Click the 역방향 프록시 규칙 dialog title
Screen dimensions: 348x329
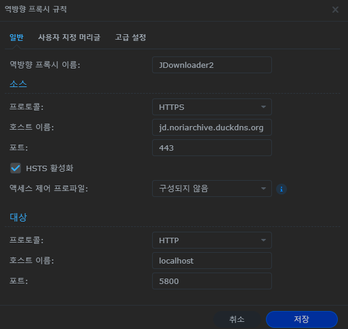click(35, 10)
